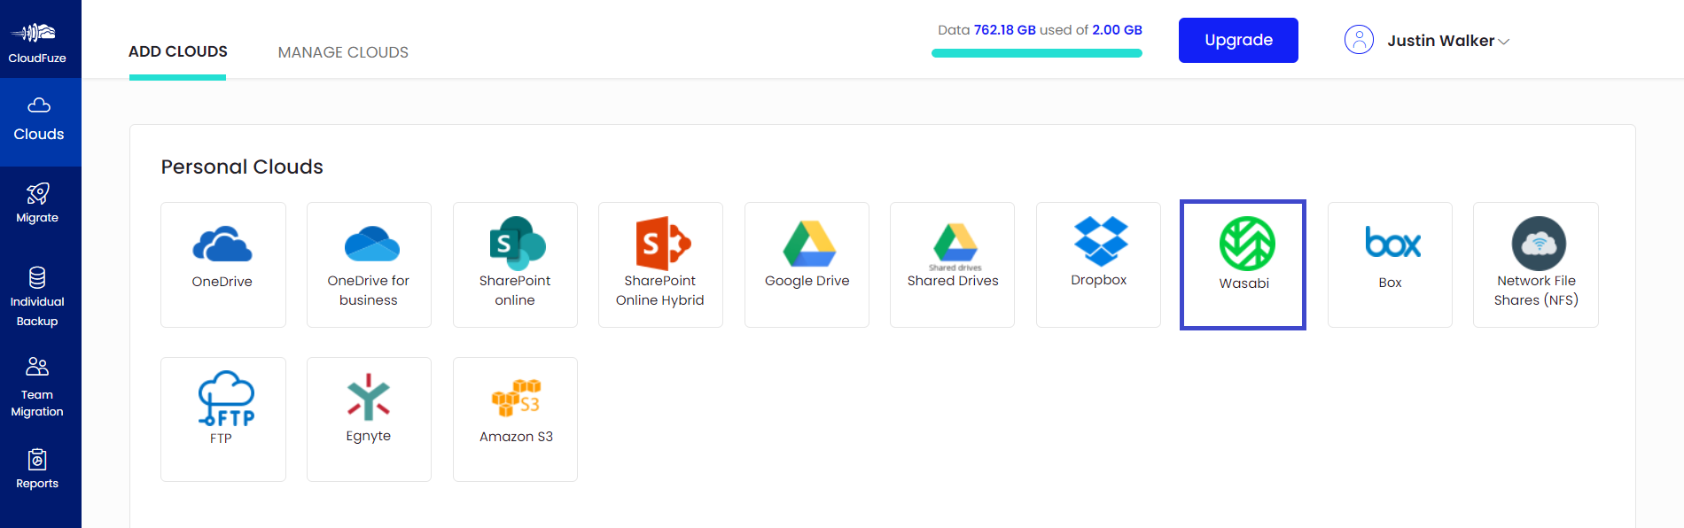This screenshot has width=1684, height=528.
Task: Click the user avatar icon
Action: pyautogui.click(x=1359, y=40)
